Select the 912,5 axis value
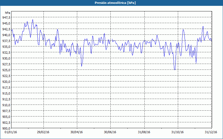Viewport: 223px width, 139px height. coord(6,99)
